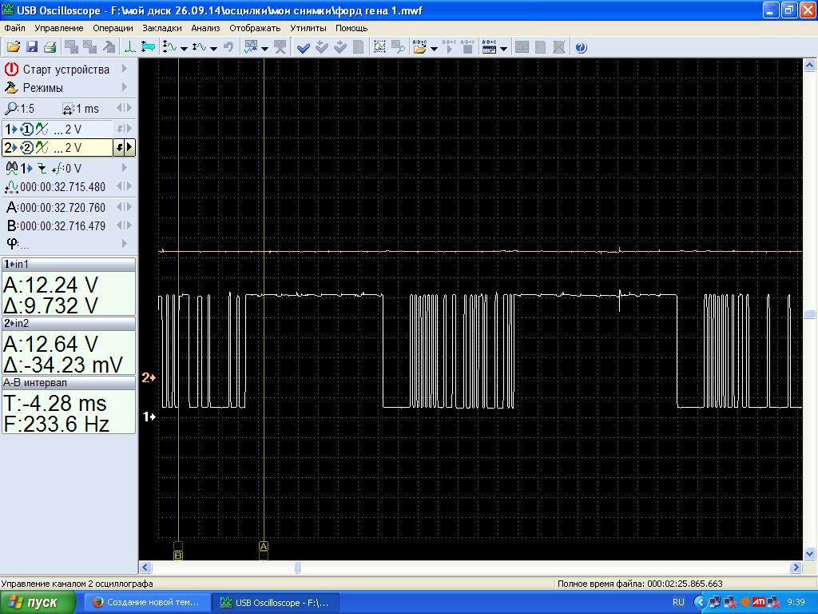
Task: Toggle channel 2 enable icon
Action: coord(27,148)
